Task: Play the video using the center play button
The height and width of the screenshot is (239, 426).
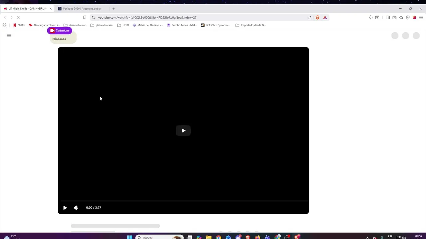Action: coord(183,130)
